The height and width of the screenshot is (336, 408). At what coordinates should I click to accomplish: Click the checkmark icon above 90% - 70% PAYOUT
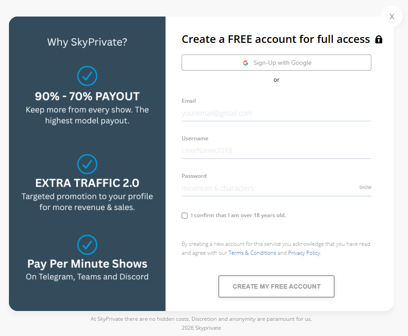pos(87,76)
